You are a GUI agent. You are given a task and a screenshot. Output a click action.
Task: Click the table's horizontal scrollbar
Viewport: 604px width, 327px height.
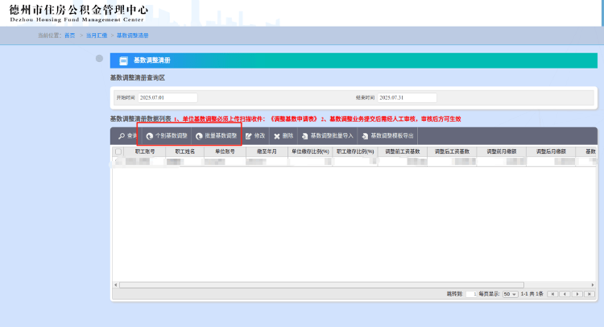pos(322,284)
